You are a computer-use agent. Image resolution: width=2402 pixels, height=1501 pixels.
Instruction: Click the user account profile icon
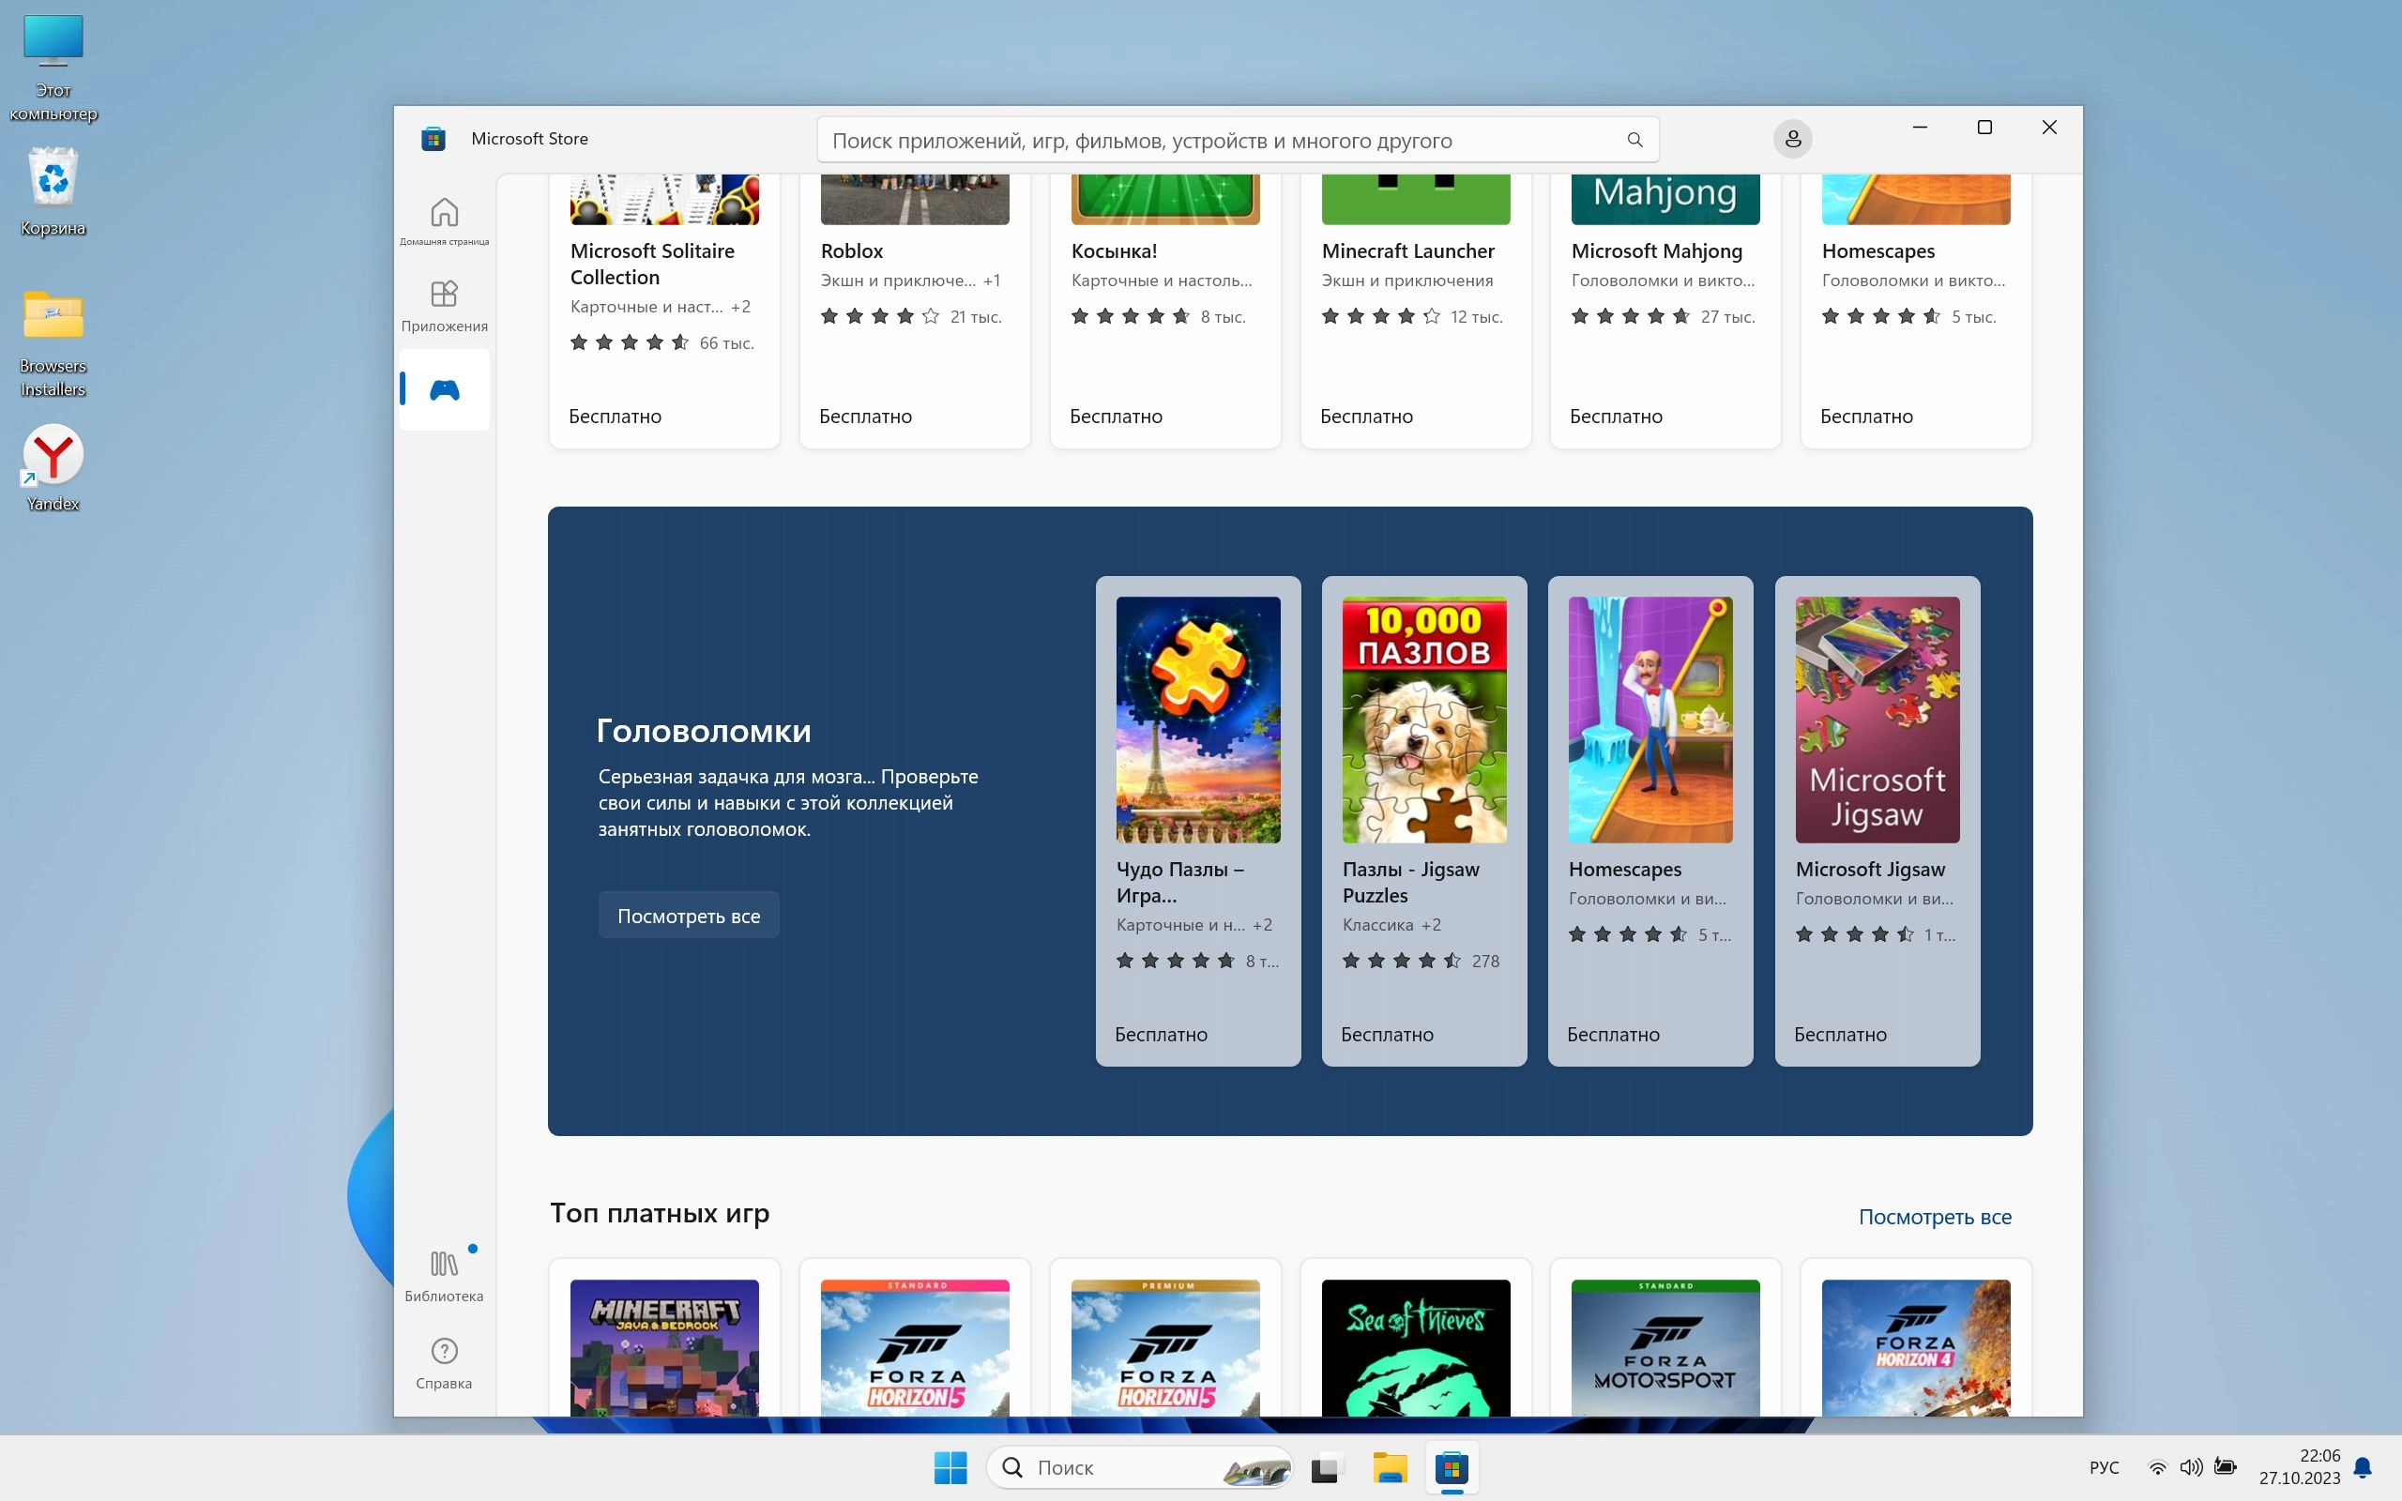point(1792,139)
